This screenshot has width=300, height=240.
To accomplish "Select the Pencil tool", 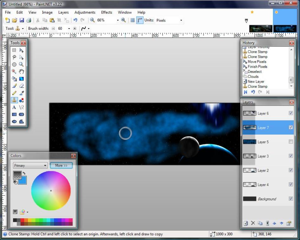I will 14,93.
